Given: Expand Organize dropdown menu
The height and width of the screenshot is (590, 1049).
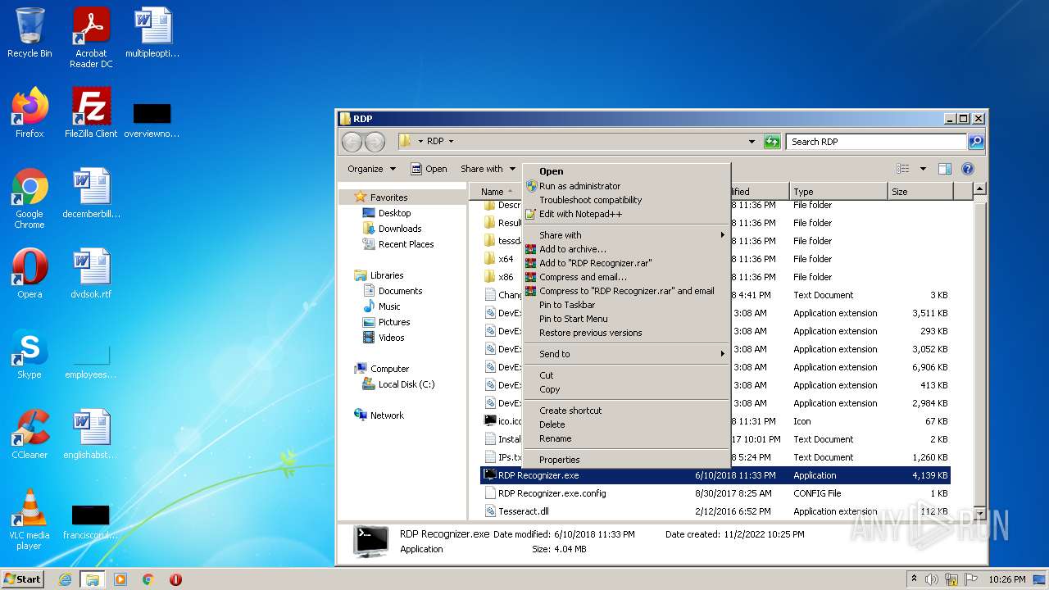Looking at the screenshot, I should 371,169.
